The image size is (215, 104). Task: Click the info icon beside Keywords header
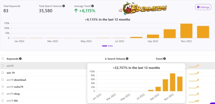click(20, 59)
